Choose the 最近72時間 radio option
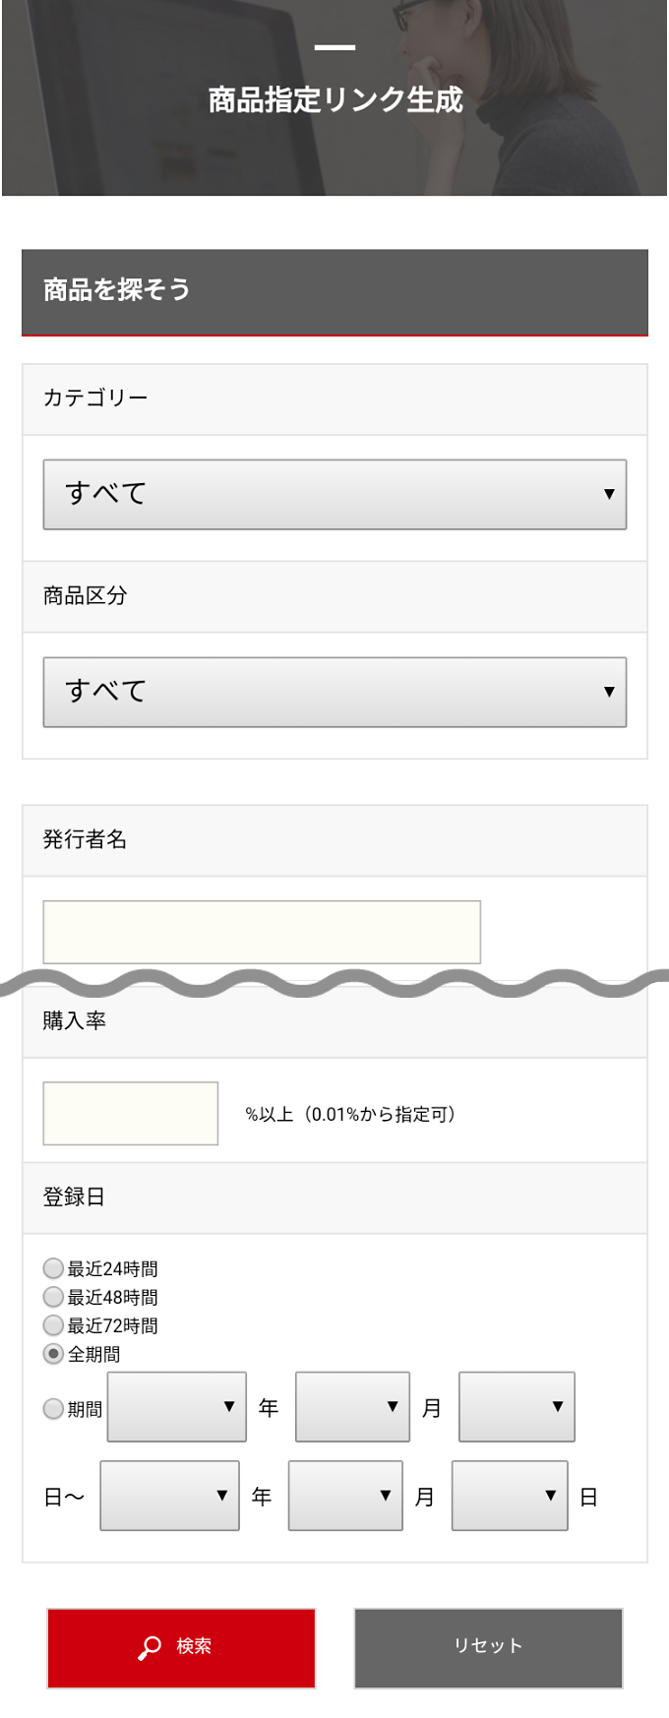Screen dimensions: 669x1718 [54, 1325]
